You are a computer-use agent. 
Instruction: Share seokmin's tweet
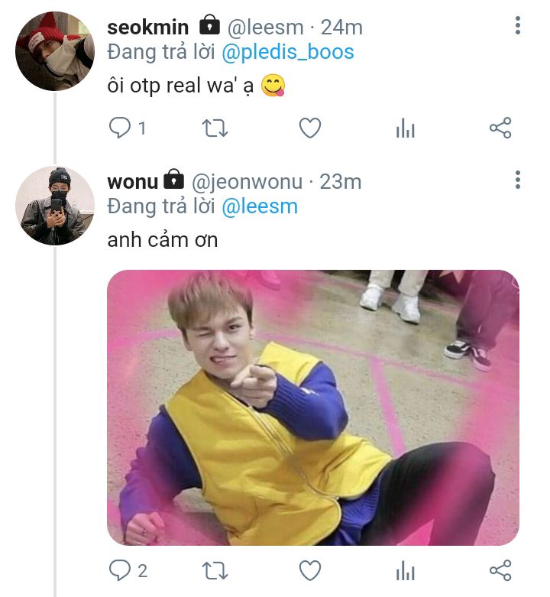pyautogui.click(x=500, y=128)
